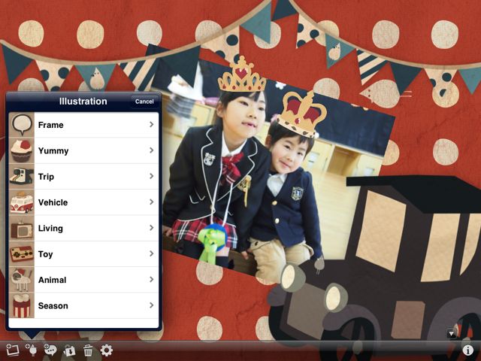Tap the sheep Animal icon
The image size is (481, 361).
click(x=22, y=280)
